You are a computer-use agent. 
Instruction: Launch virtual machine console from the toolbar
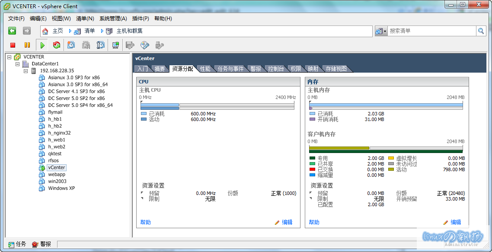pos(115,45)
